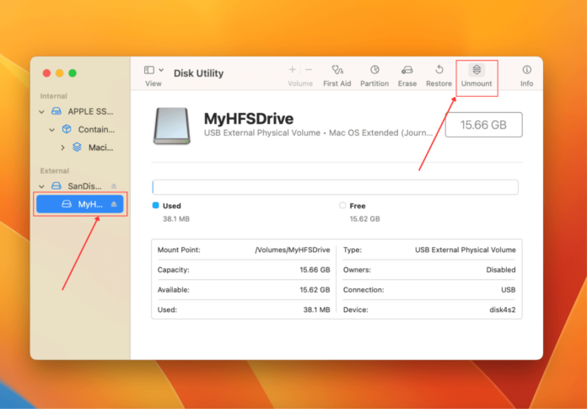
Task: Click the add volume plus icon
Action: (x=293, y=70)
